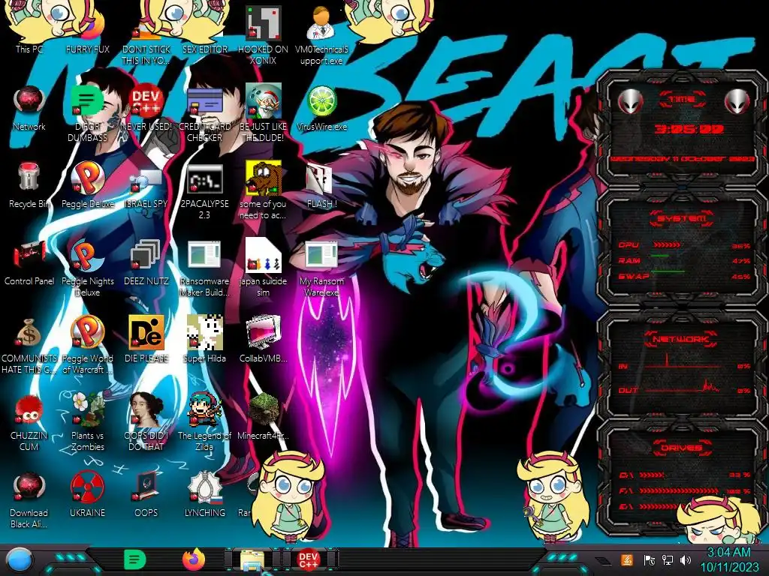769x576 pixels.
Task: Open the network tray icon
Action: pyautogui.click(x=668, y=559)
